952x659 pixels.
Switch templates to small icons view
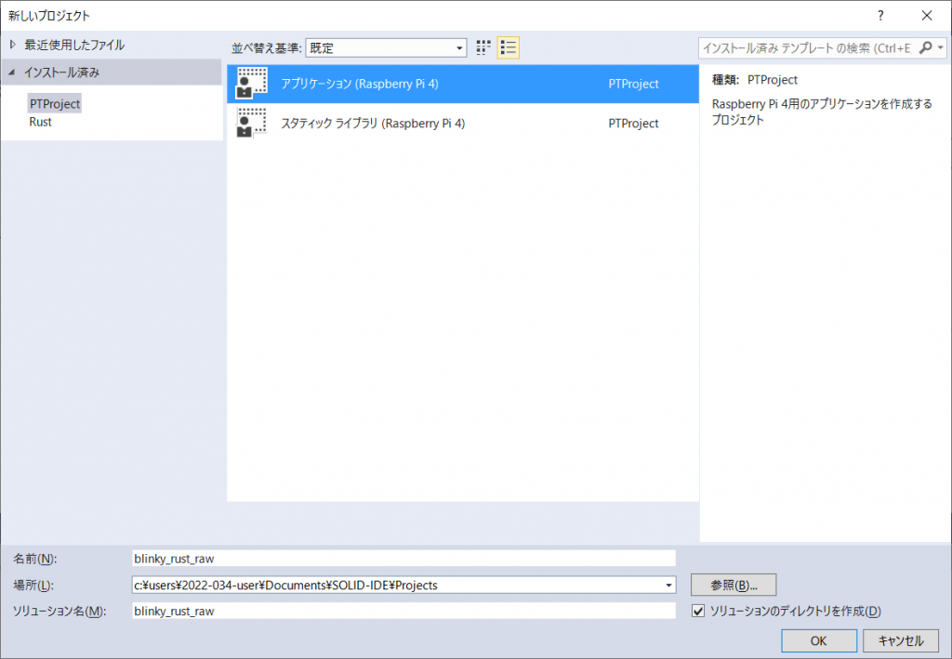click(483, 47)
